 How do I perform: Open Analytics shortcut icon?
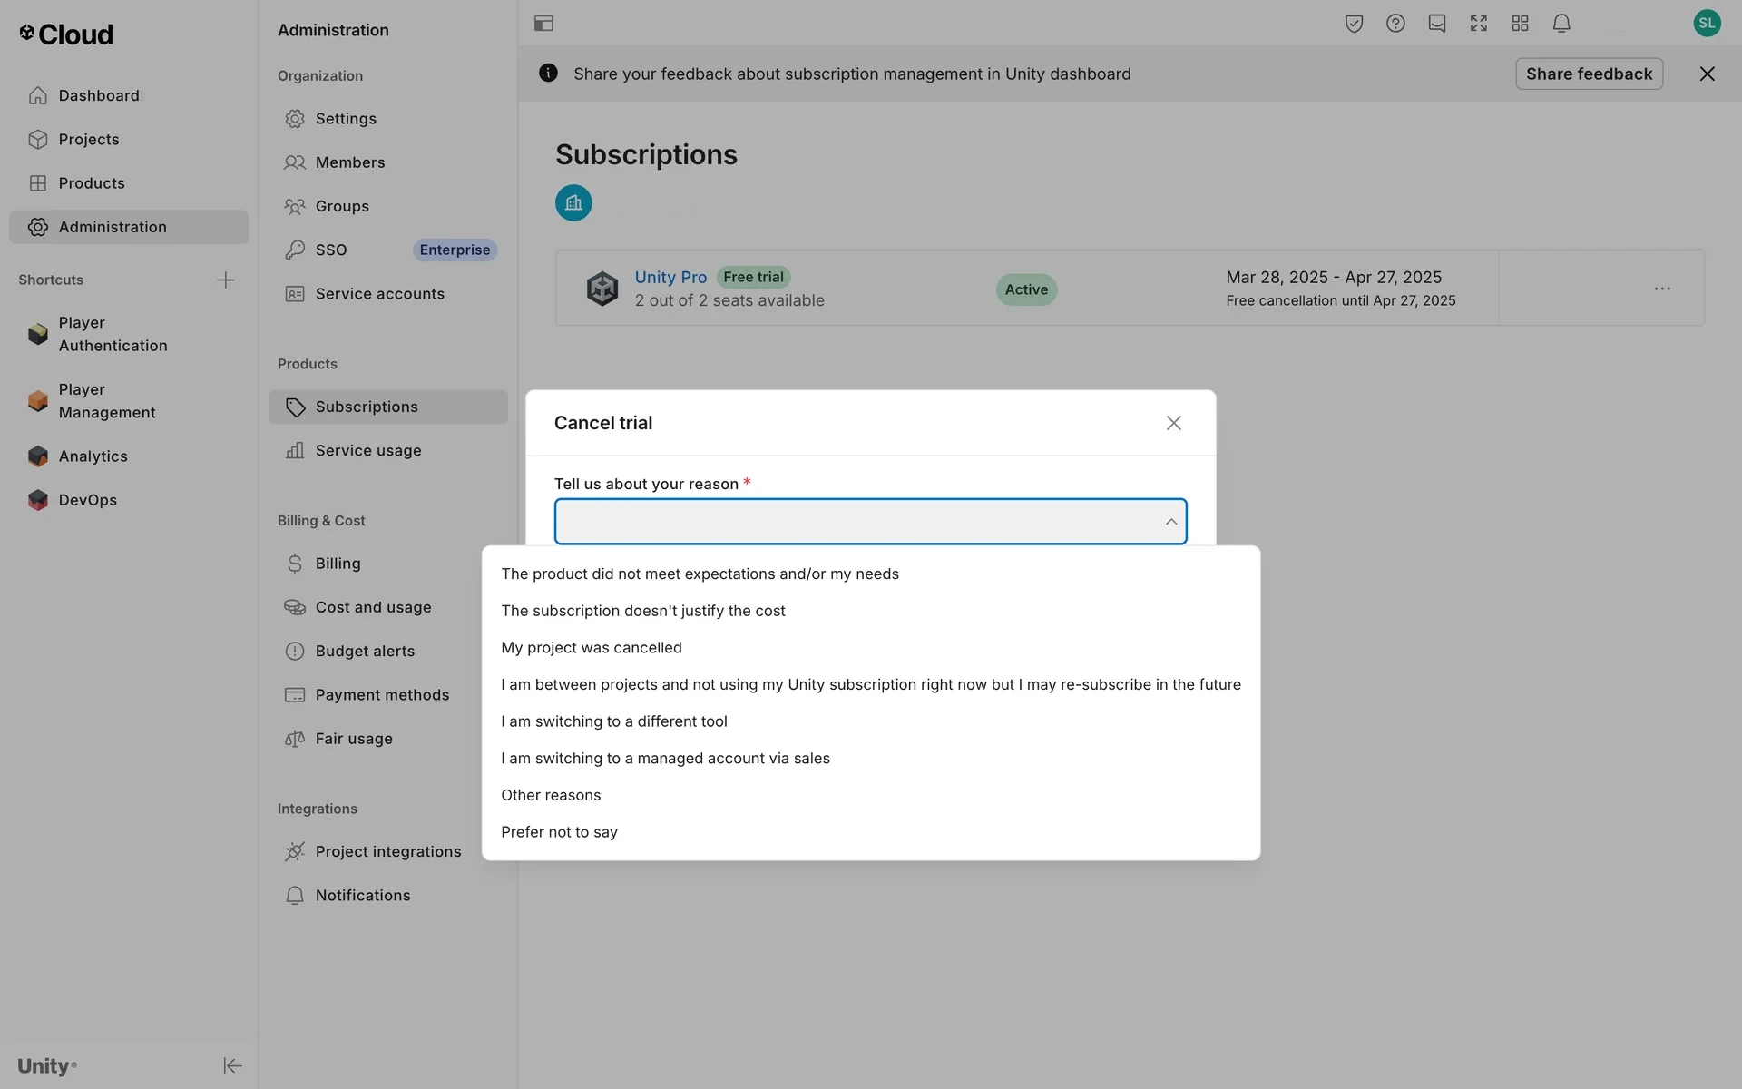(x=37, y=456)
